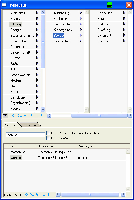Click the green printer icon in title bar
The height and width of the screenshot is (200, 134).
(x=109, y=5)
